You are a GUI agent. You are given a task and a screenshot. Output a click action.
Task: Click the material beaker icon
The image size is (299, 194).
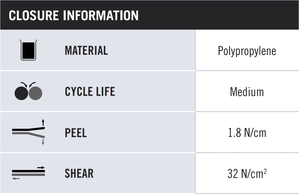point(28,50)
